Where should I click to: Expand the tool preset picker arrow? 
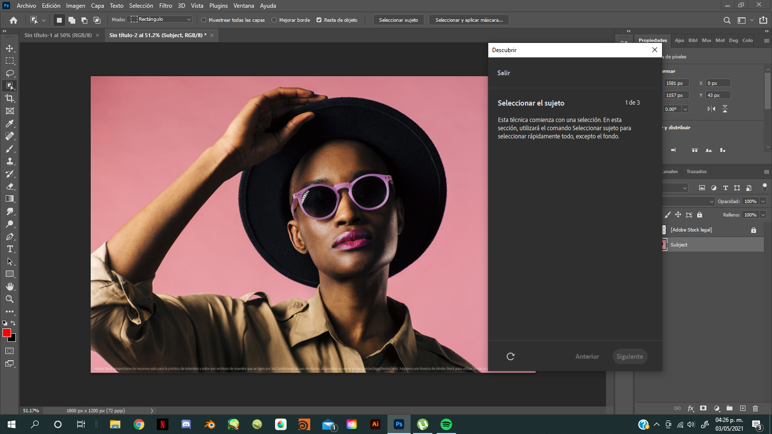[x=43, y=20]
